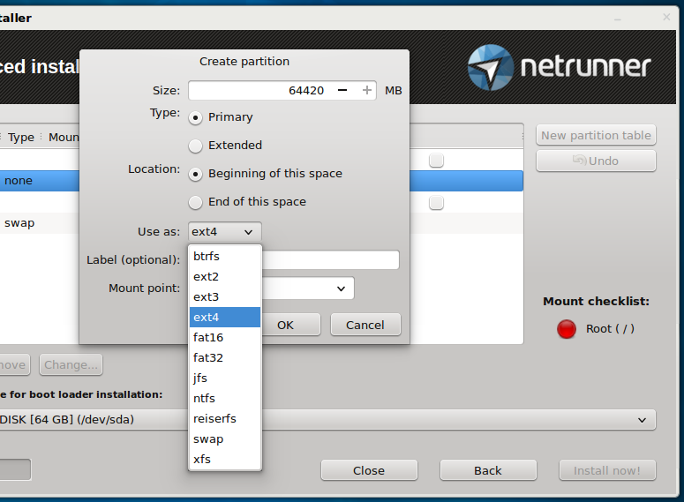Confirm partition creation with OK
684x502 pixels.
285,325
